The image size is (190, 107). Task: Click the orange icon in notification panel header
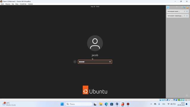188,8
